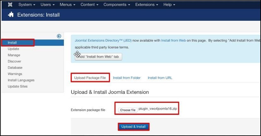
Task: Click Upload & Install Joomla Extension heading
Action: [110, 92]
